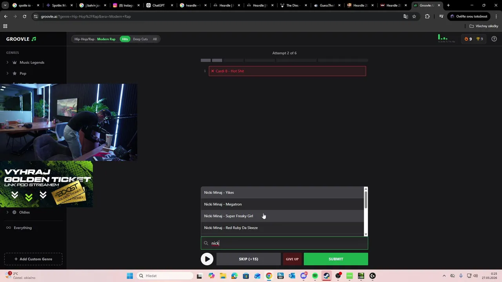Click the Groovle music note logo

tap(34, 39)
